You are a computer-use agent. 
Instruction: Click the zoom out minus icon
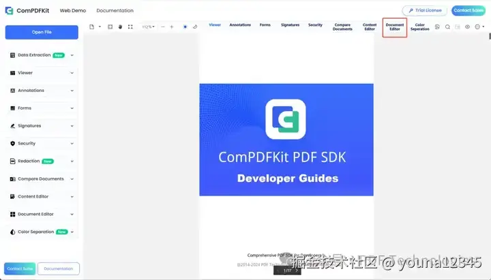tap(163, 27)
